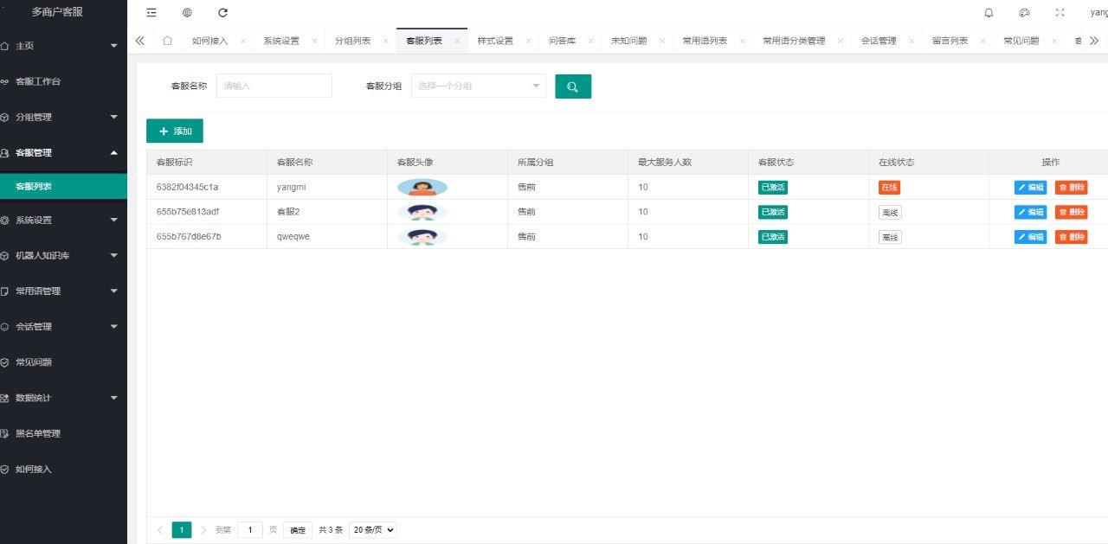Click the sidebar collapse menu icon
Image resolution: width=1108 pixels, height=544 pixels.
(151, 13)
